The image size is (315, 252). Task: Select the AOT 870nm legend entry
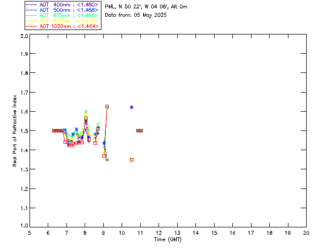pyautogui.click(x=62, y=21)
